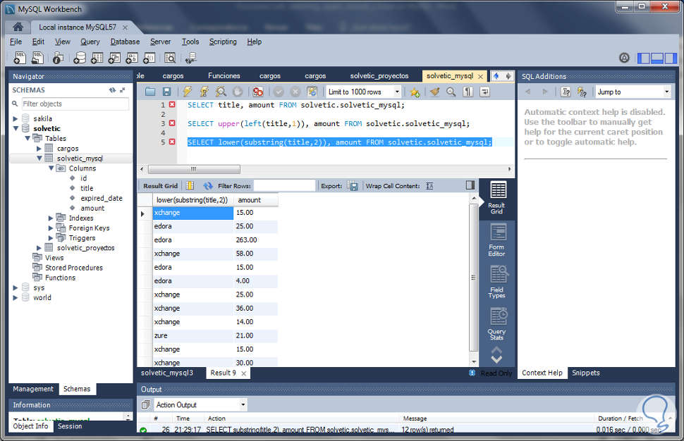Open the Query menu
Viewport: 684px width, 441px height.
click(90, 42)
